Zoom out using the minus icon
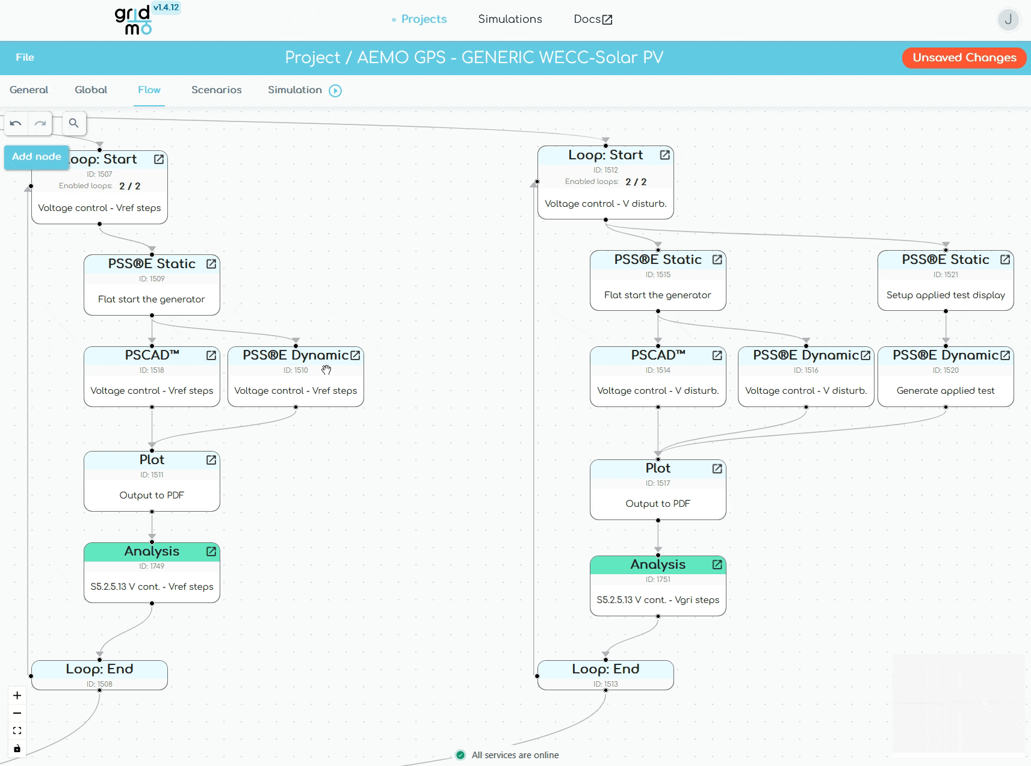Viewport: 1031px width, 766px height. click(16, 713)
